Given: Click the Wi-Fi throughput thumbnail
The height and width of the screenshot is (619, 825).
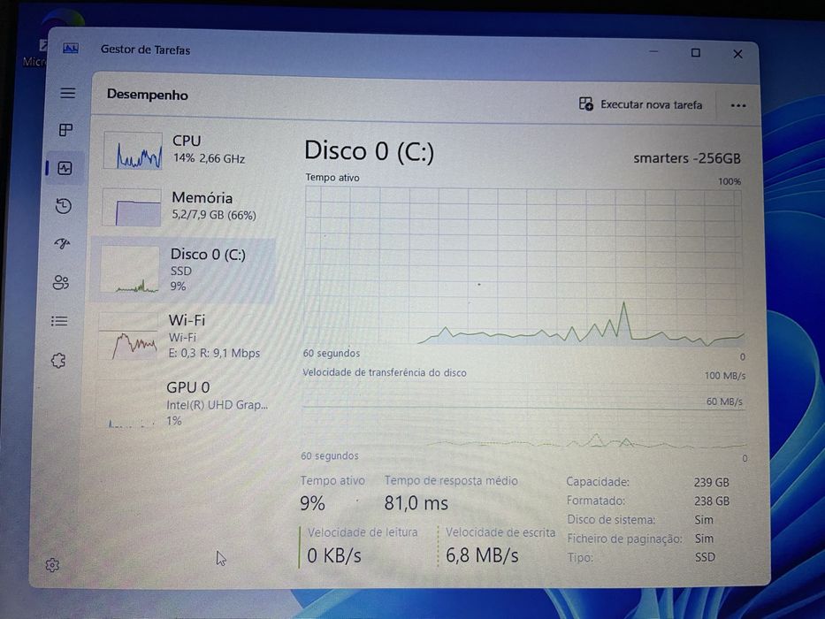Looking at the screenshot, I should pos(128,337).
